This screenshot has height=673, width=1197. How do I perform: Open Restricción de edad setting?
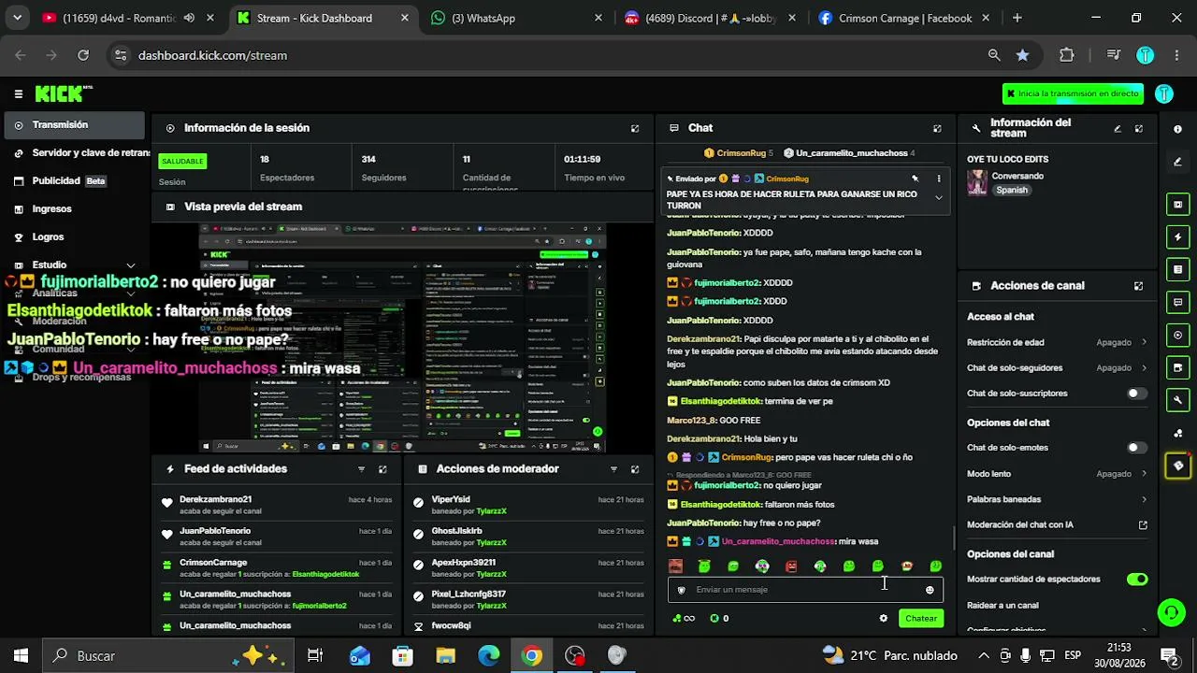pos(1057,342)
